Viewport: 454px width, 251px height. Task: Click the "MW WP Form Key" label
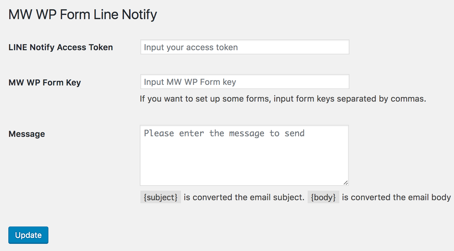click(x=45, y=82)
